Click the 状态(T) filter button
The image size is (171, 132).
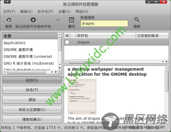(32, 90)
